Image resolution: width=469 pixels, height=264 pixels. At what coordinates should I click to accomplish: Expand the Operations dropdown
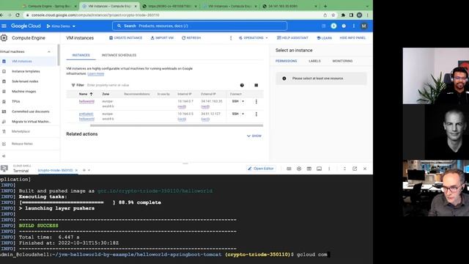[253, 38]
